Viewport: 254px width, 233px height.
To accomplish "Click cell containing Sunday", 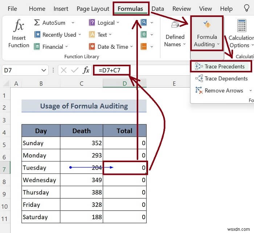I will (41, 143).
